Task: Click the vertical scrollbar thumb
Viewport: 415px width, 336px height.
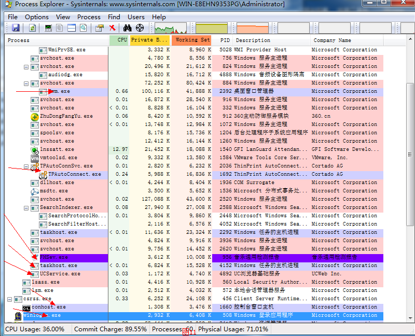Action: point(410,154)
